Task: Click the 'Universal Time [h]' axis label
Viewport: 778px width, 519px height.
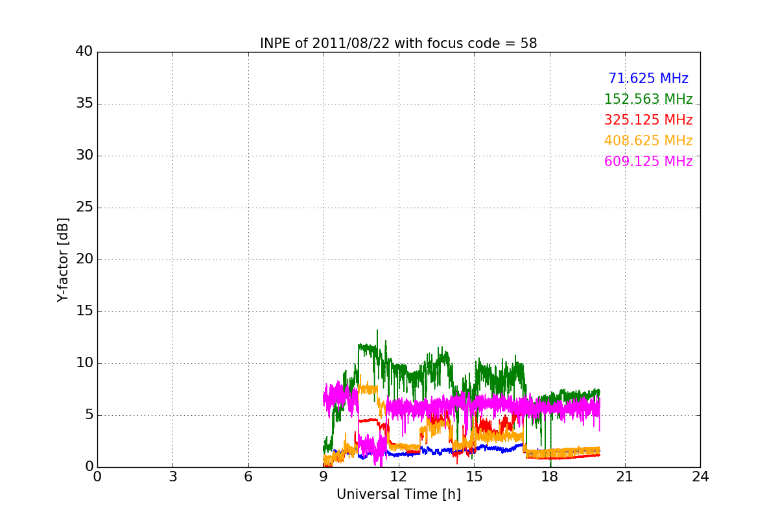Action: (x=399, y=494)
